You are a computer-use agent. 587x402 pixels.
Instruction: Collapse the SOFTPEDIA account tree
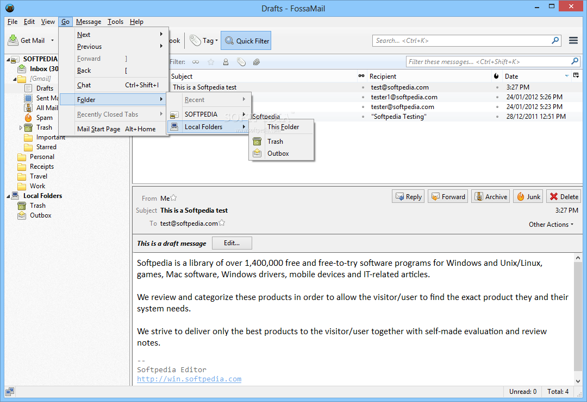(8, 59)
